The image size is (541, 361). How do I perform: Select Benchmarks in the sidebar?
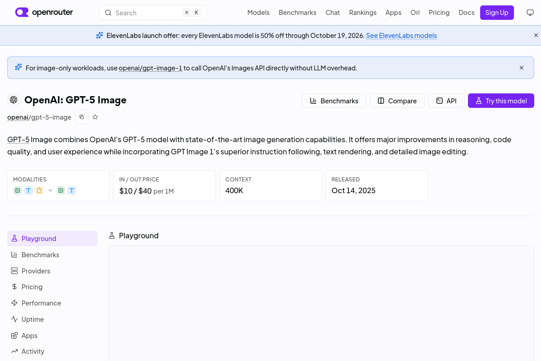52,255
